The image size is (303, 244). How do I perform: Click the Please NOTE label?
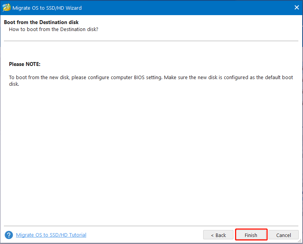(24, 64)
